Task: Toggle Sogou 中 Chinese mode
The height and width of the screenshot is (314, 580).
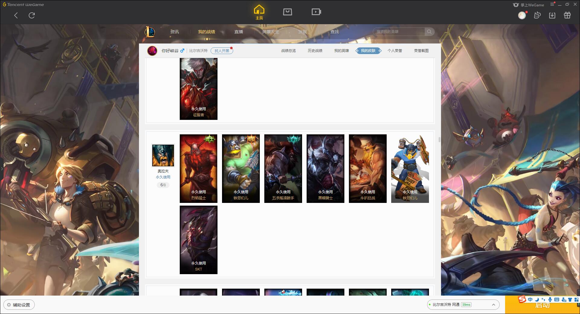Action: click(530, 300)
